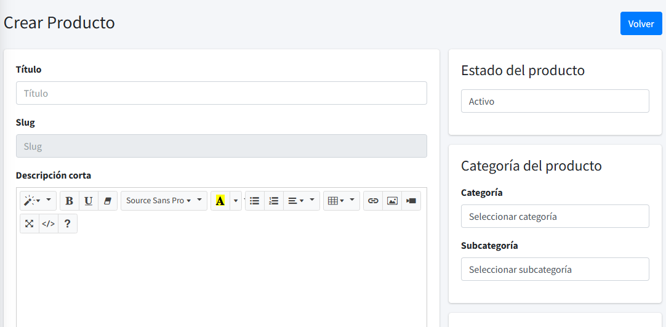This screenshot has width=666, height=327.
Task: Focus the Título input field
Action: click(222, 93)
